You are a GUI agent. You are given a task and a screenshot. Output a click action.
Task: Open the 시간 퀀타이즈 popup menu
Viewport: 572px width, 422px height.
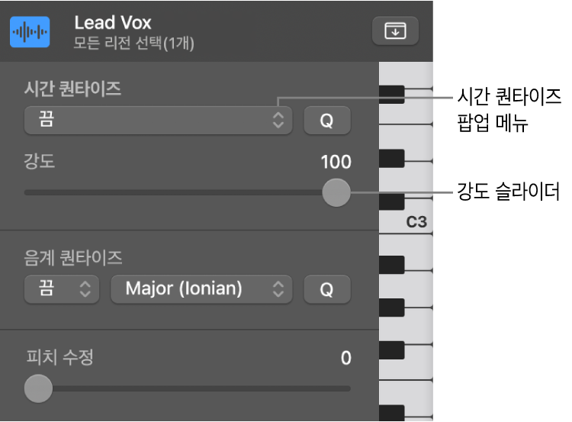tap(158, 120)
